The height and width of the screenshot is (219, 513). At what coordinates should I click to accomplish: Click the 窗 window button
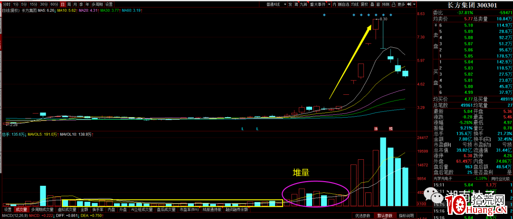[x=378, y=4]
